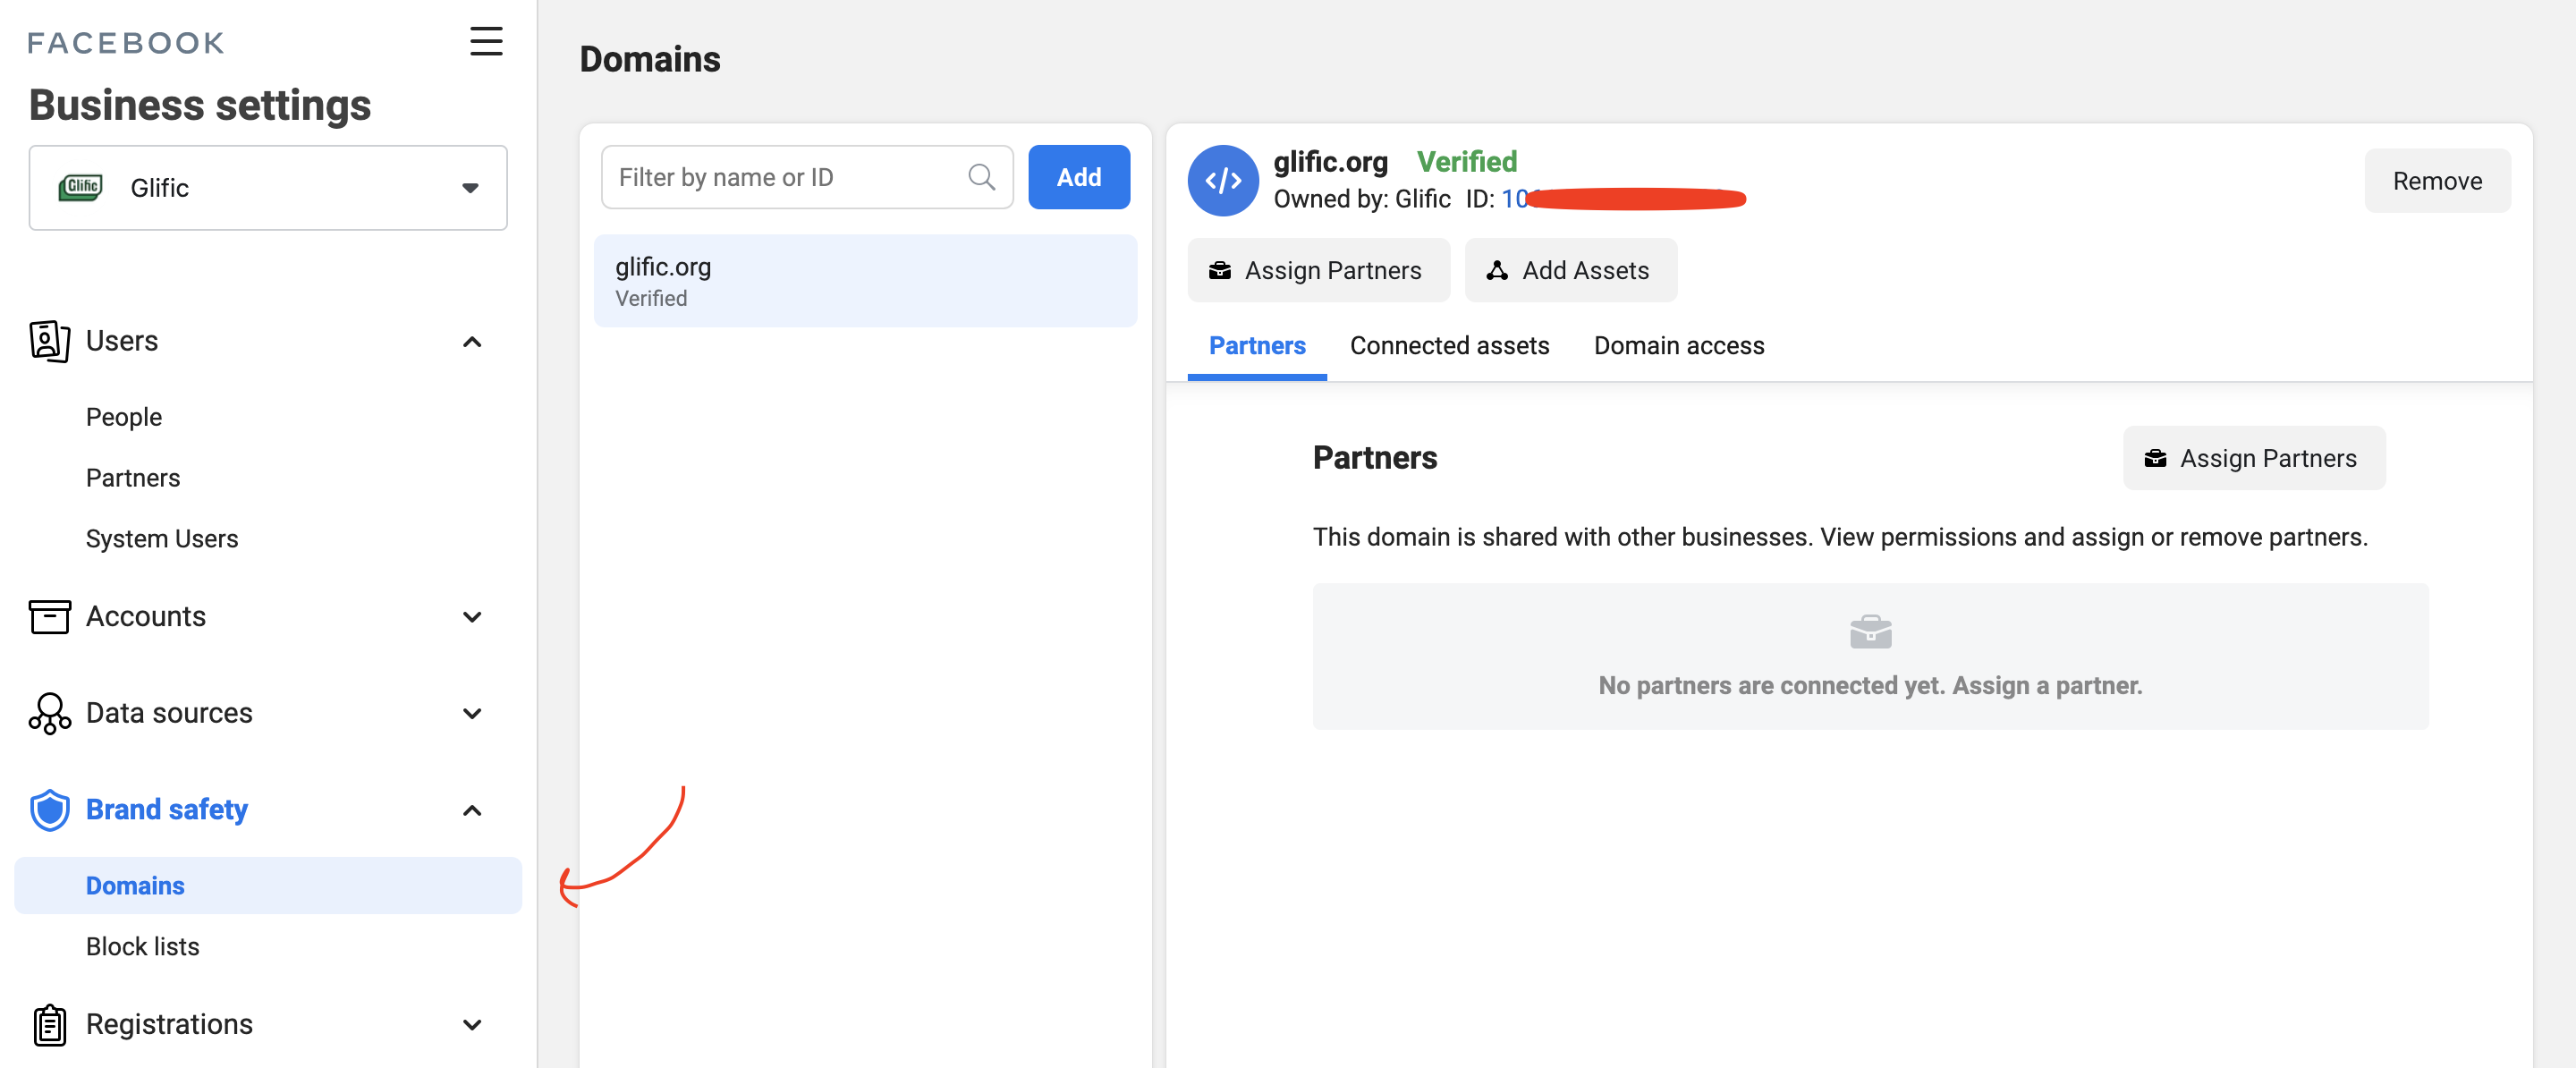Viewport: 2576px width, 1068px height.
Task: Open the Glific business selector dropdown
Action: pyautogui.click(x=268, y=187)
